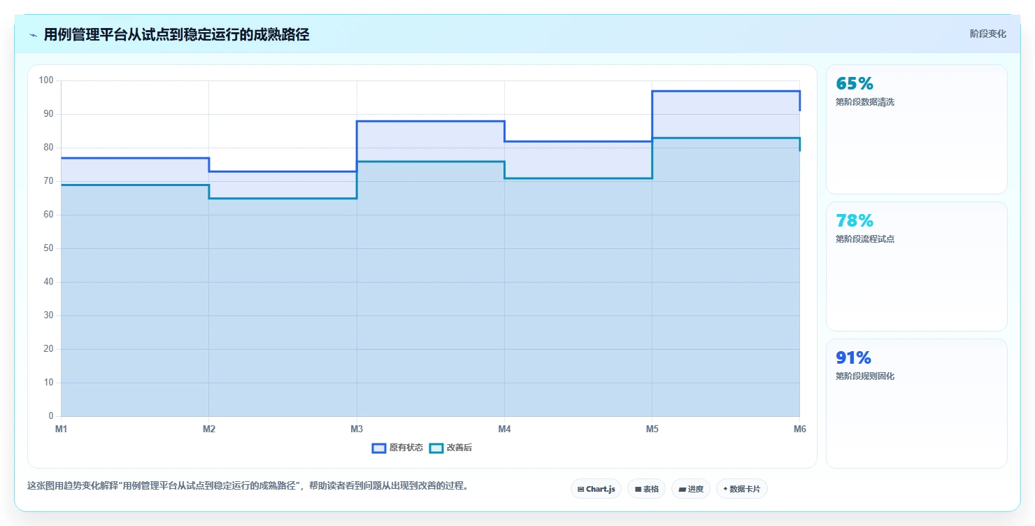Click the M2 x-axis label
The height and width of the screenshot is (526, 1035).
click(x=209, y=429)
